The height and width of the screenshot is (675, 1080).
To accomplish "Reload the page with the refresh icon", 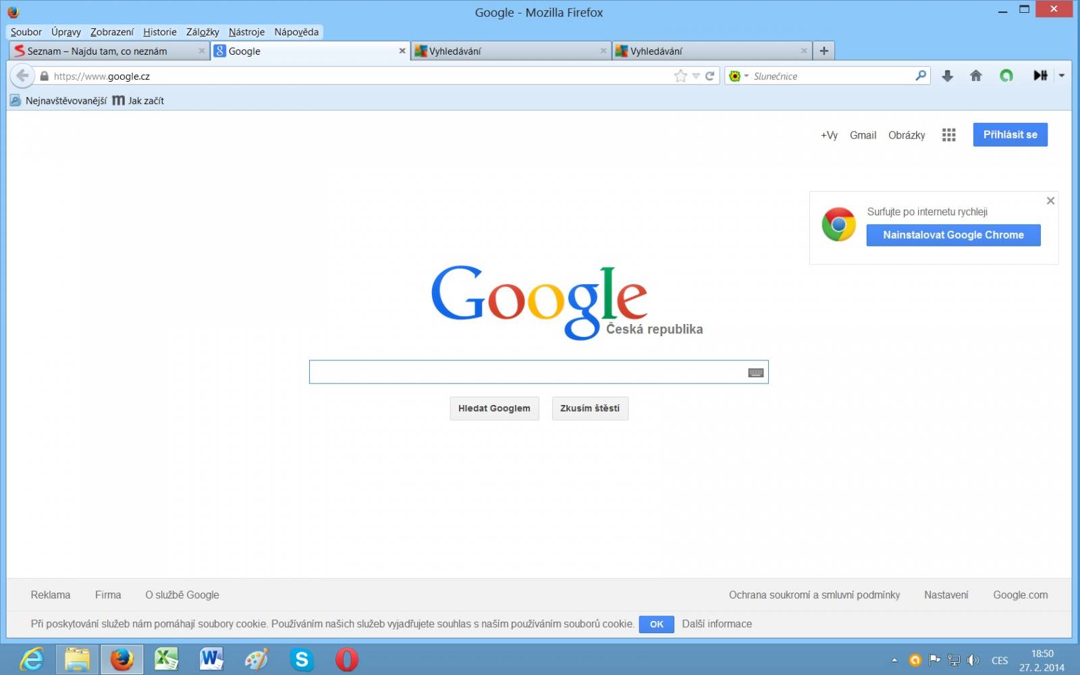I will [709, 76].
